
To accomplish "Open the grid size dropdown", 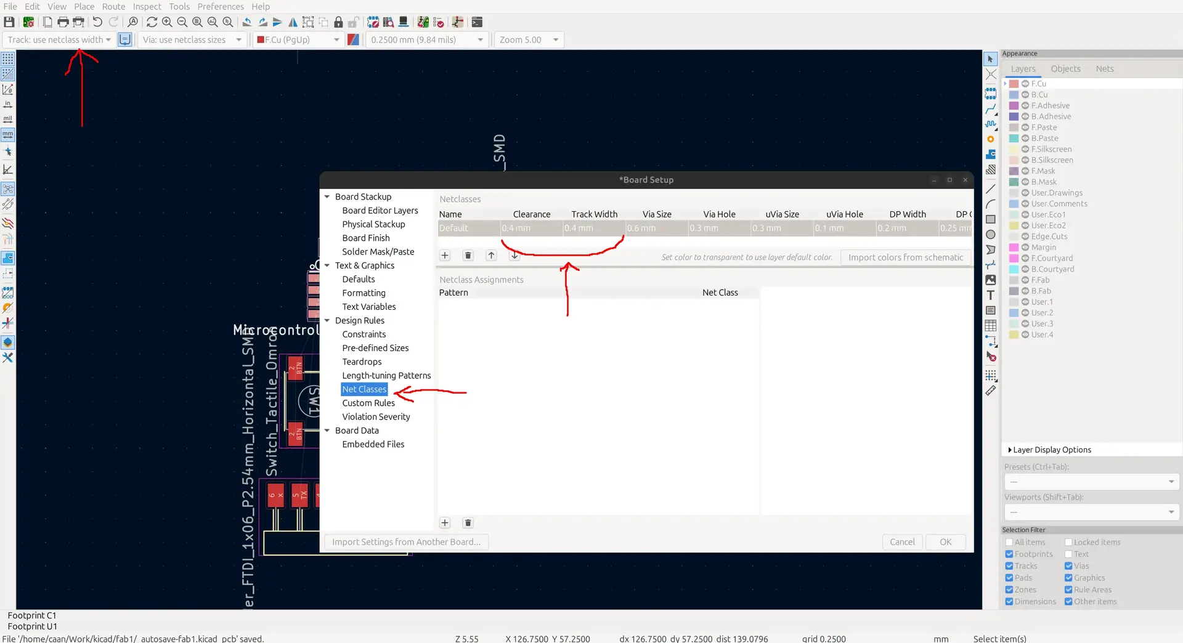I will [x=426, y=40].
